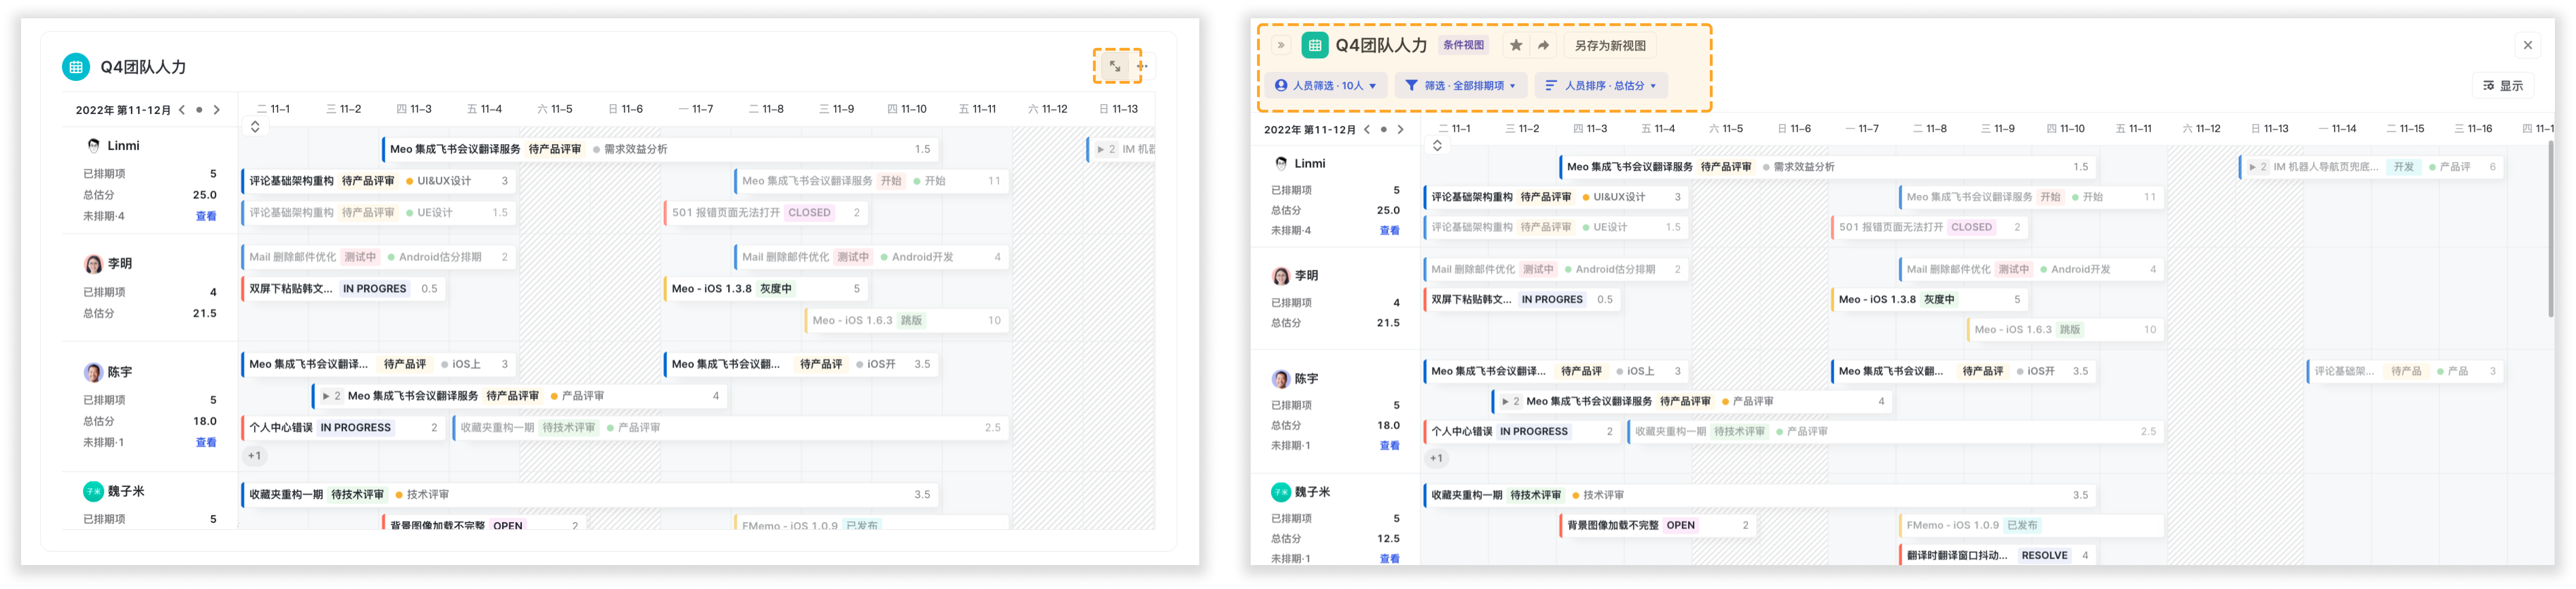
Task: Open the 人员筛选 · 10人 dropdown
Action: pyautogui.click(x=1326, y=86)
